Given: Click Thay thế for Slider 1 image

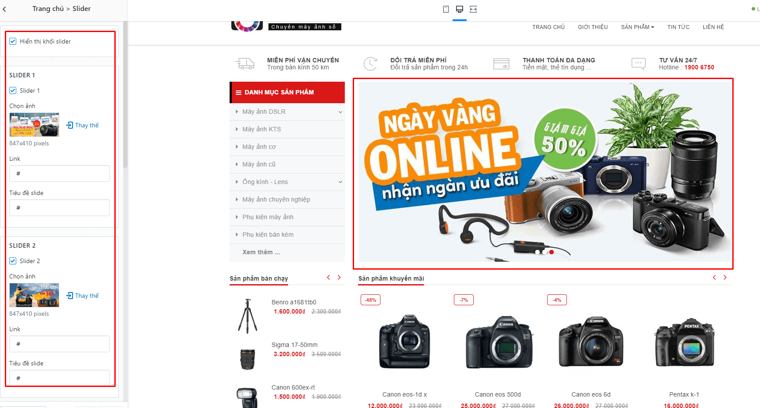Looking at the screenshot, I should point(83,125).
